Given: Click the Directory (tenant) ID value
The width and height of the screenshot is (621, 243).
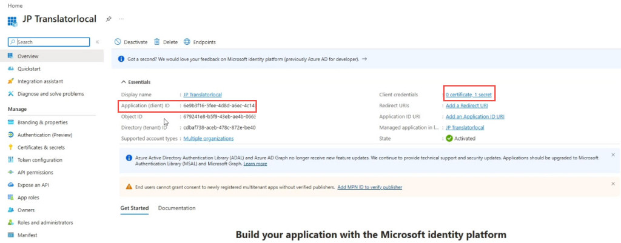Looking at the screenshot, I should pyautogui.click(x=220, y=127).
